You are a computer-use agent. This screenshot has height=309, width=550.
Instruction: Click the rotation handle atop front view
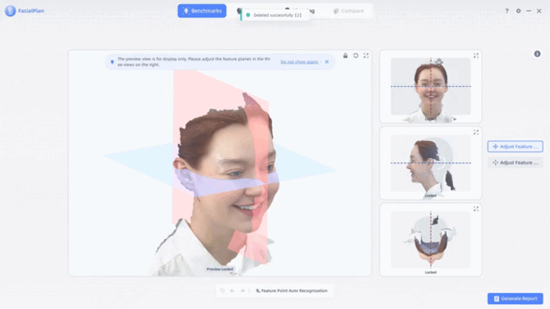tap(439, 62)
